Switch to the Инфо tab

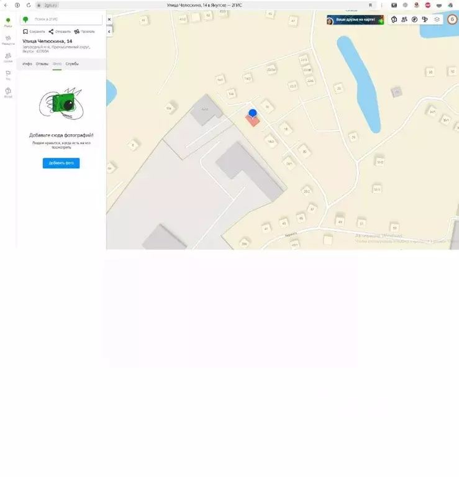(x=27, y=64)
